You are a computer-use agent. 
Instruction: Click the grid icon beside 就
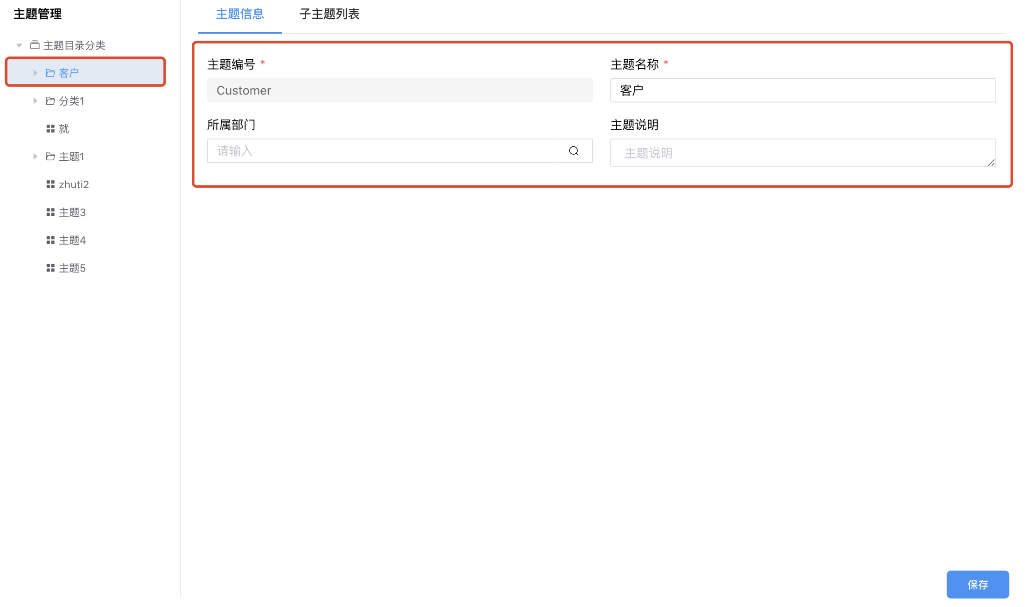click(50, 128)
